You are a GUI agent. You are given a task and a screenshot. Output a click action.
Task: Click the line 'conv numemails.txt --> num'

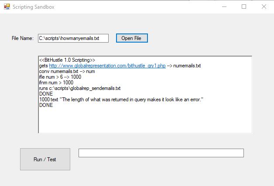coord(67,71)
